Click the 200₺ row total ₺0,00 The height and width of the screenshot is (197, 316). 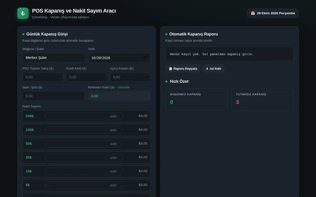[143, 116]
